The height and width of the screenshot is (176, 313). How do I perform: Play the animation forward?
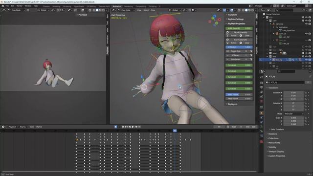(x=133, y=127)
